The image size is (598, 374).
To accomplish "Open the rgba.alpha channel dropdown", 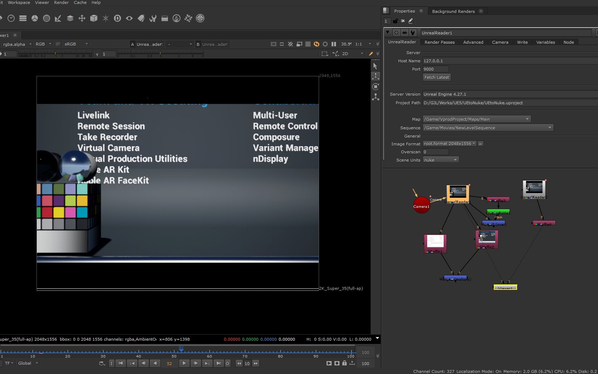I will pyautogui.click(x=16, y=44).
